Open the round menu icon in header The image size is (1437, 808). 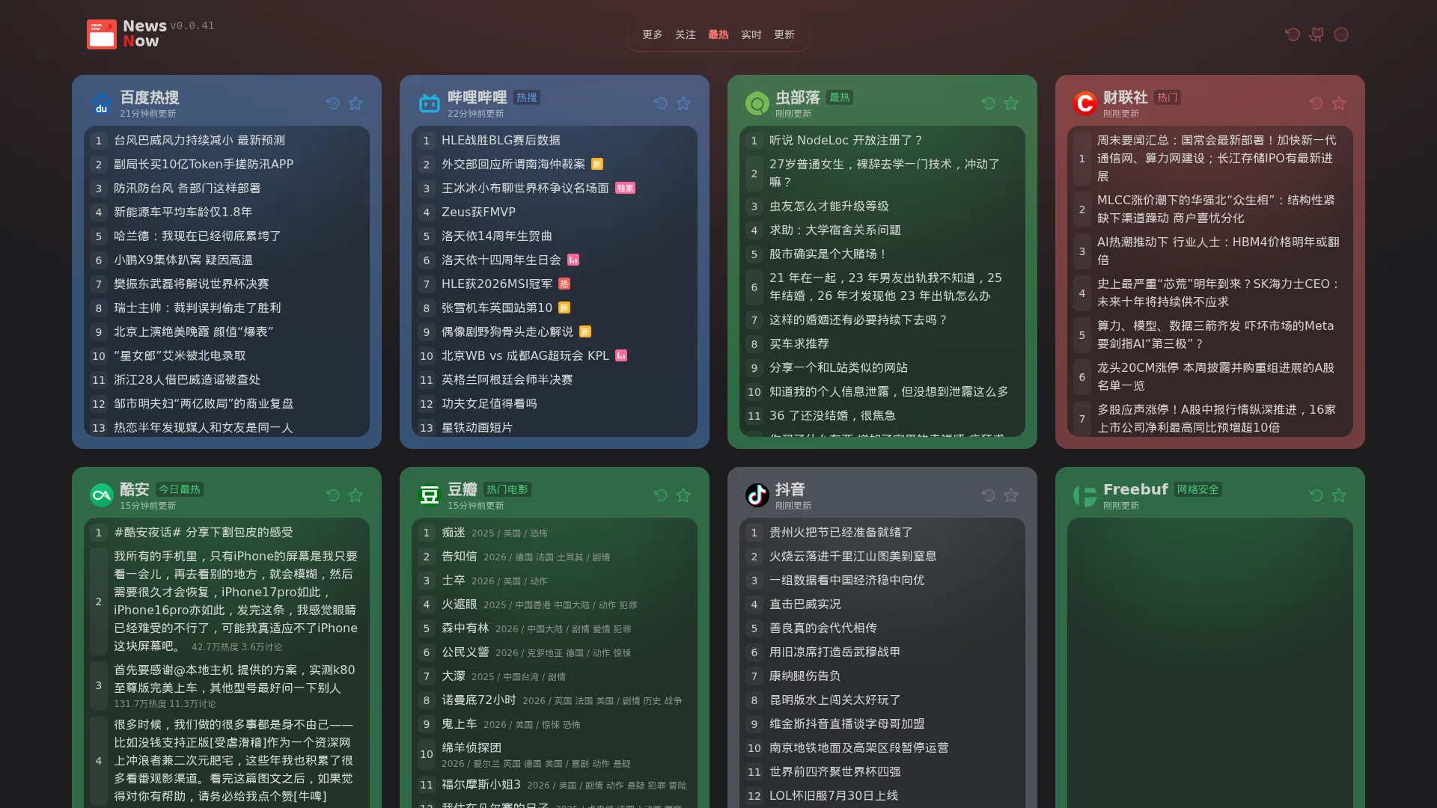click(x=1341, y=34)
